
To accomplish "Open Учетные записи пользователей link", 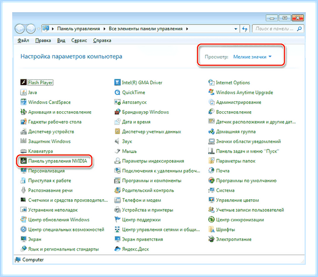I will (250, 210).
